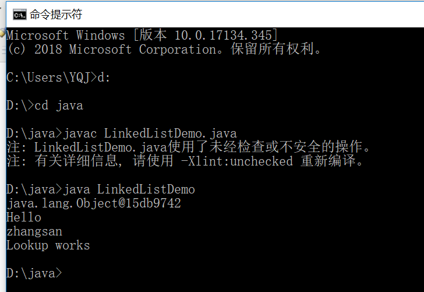Click the cd java command line

(45, 105)
